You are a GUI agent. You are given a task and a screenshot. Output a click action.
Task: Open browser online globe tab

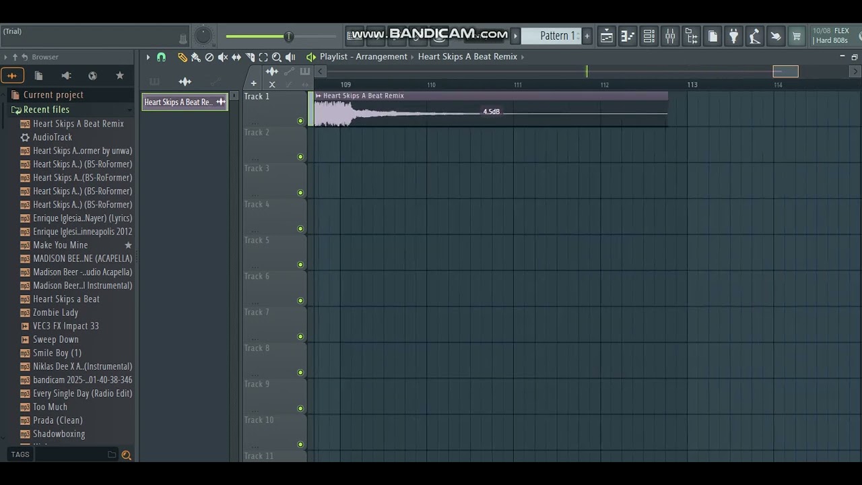93,75
